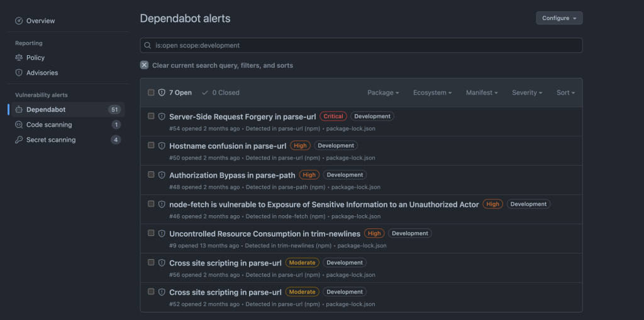Check the Hostname confusion in parse-url alert
The width and height of the screenshot is (644, 320).
(x=151, y=145)
